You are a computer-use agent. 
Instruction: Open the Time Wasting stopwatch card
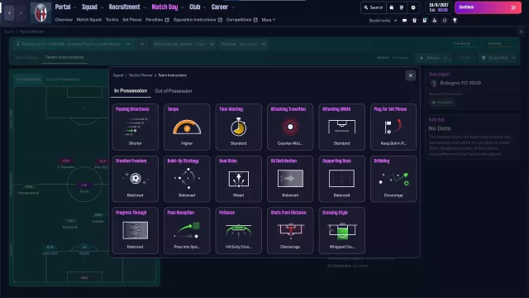click(238, 127)
